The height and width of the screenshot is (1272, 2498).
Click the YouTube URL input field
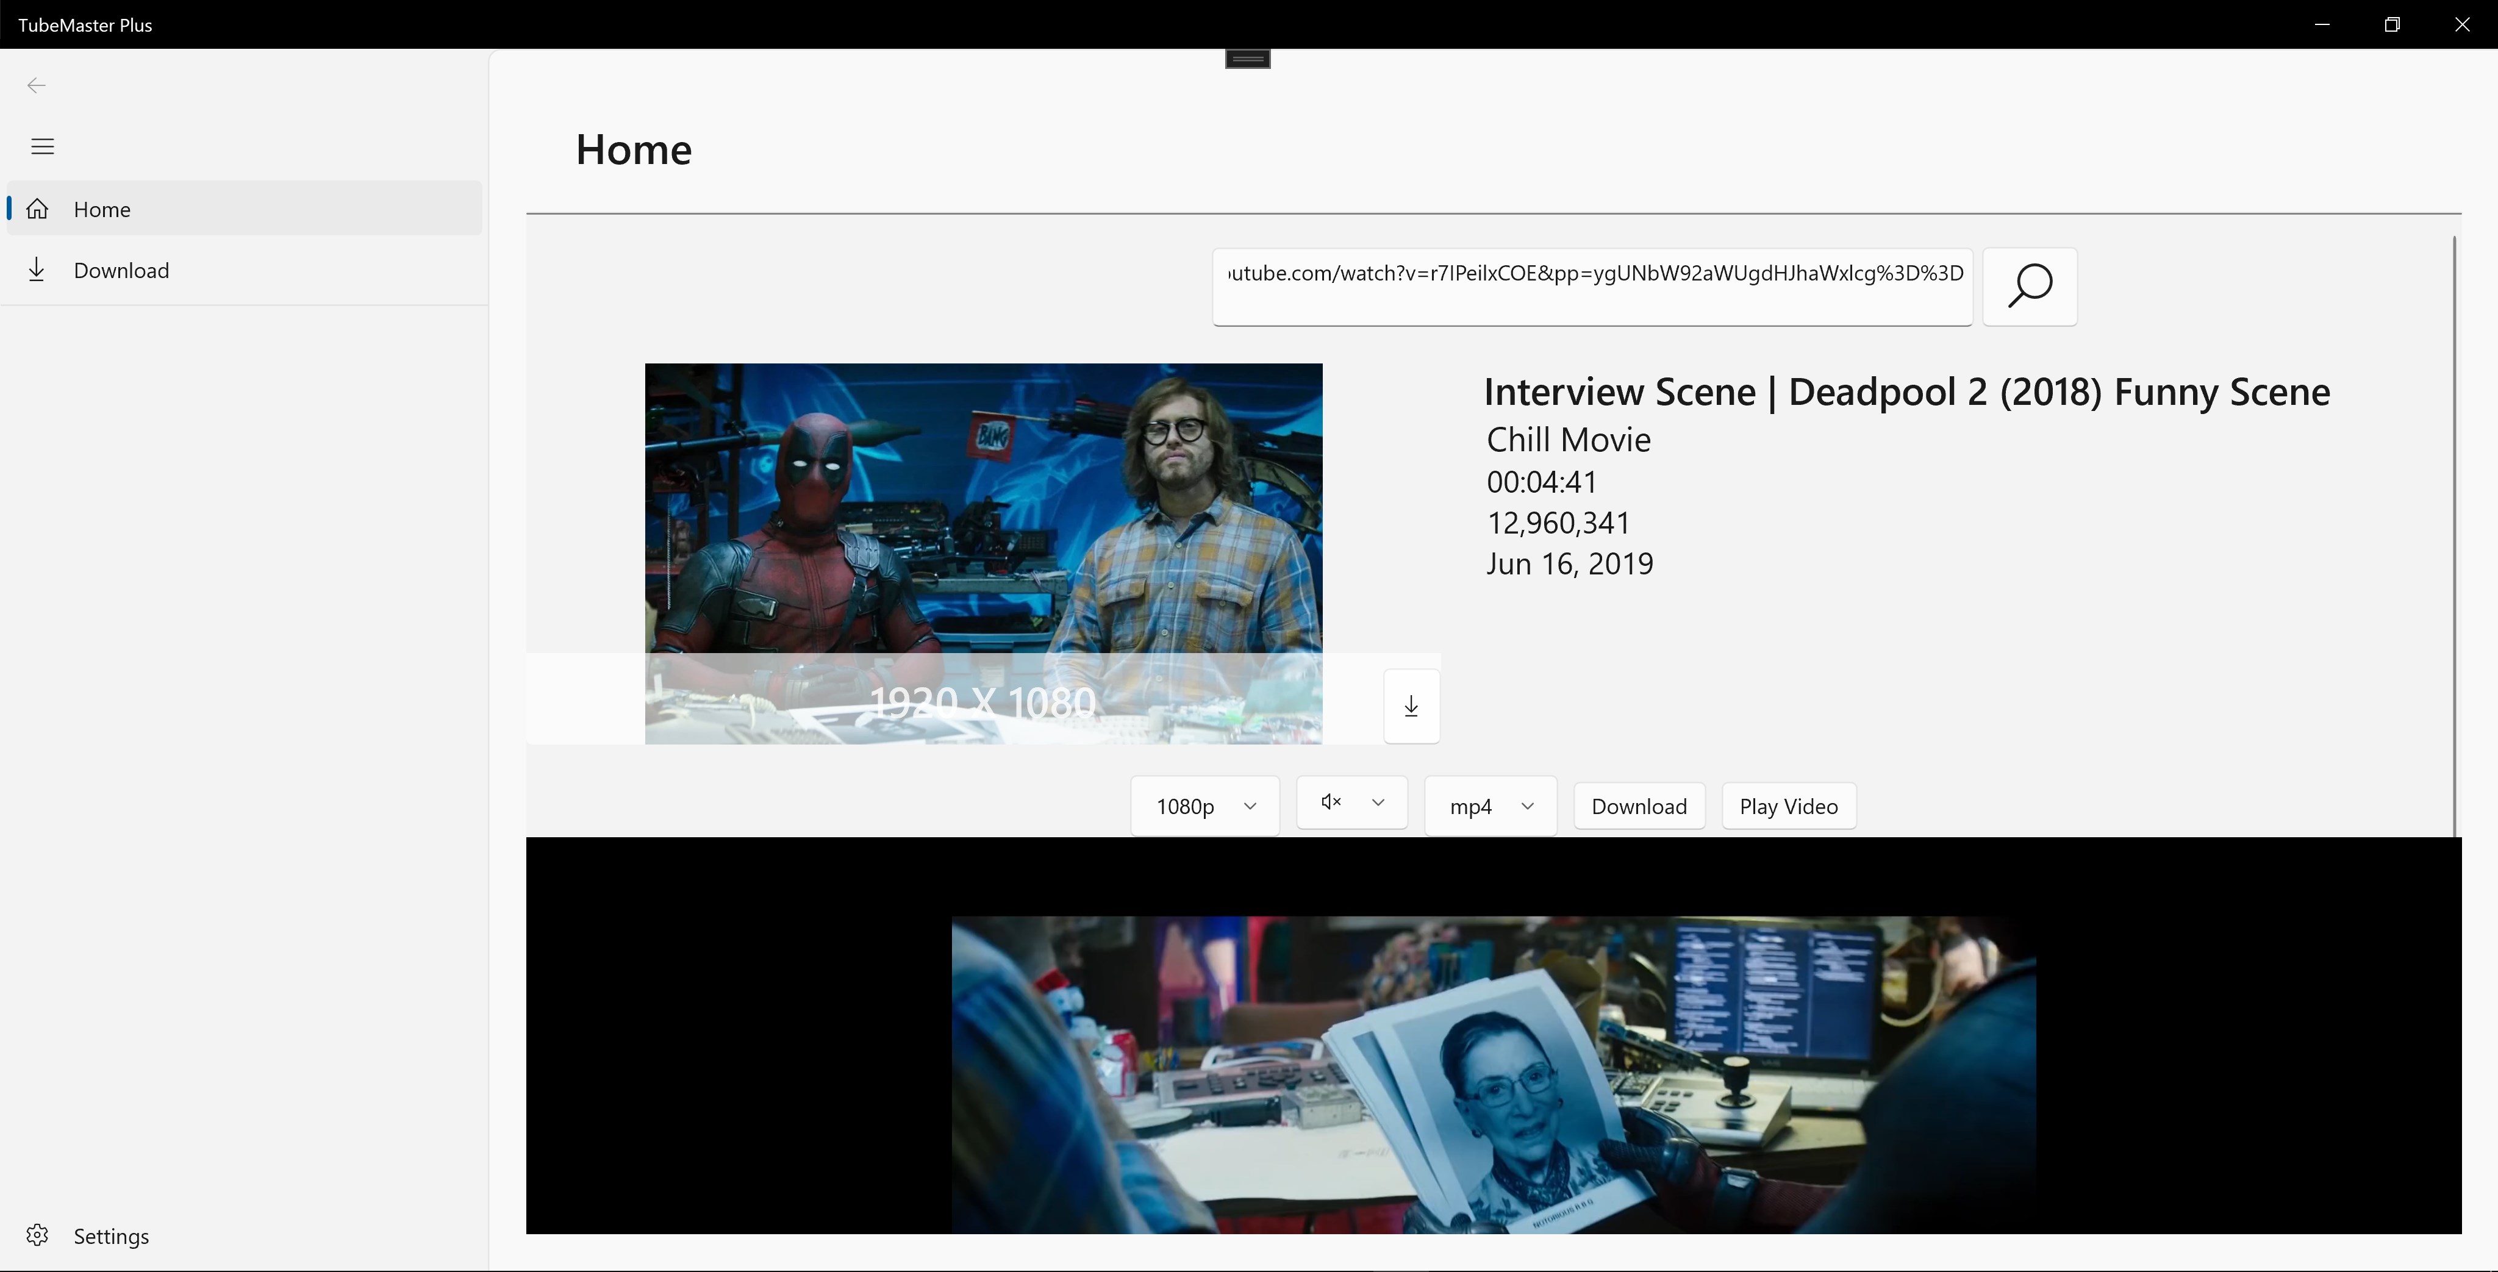[1592, 287]
